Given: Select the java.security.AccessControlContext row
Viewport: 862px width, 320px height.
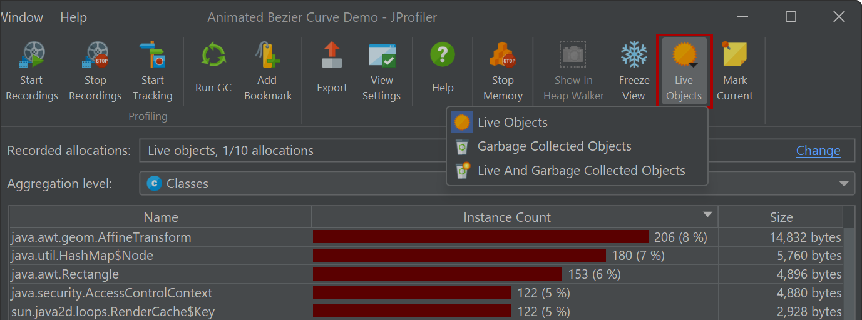Looking at the screenshot, I should [426, 293].
